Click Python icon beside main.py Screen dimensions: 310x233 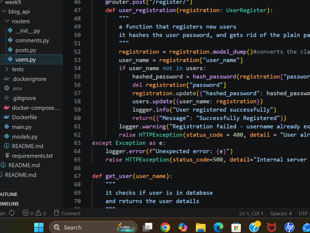click(7, 127)
